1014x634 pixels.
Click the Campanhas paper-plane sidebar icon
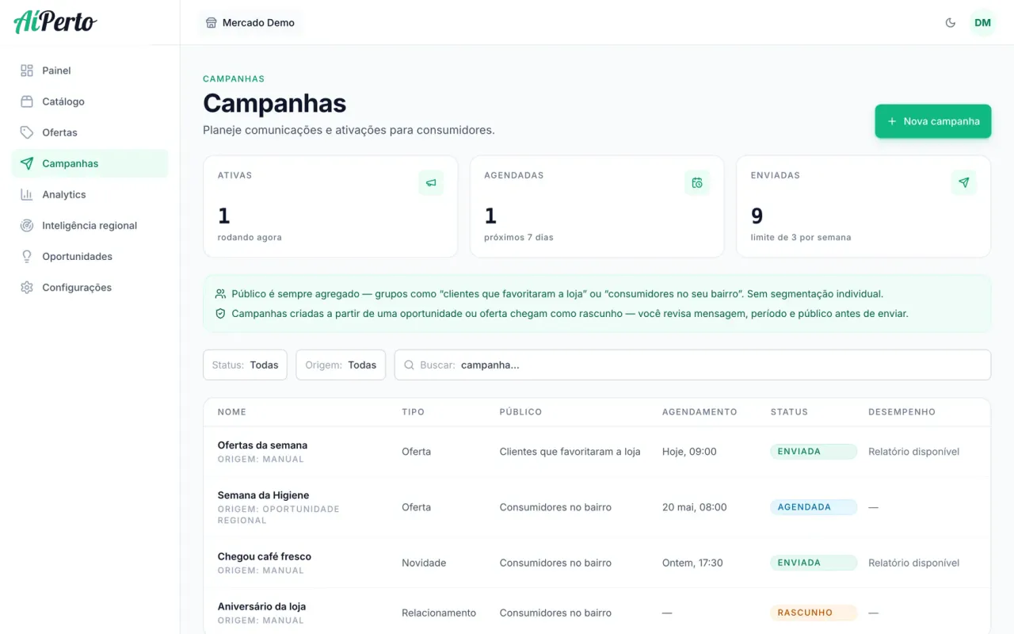[27, 163]
